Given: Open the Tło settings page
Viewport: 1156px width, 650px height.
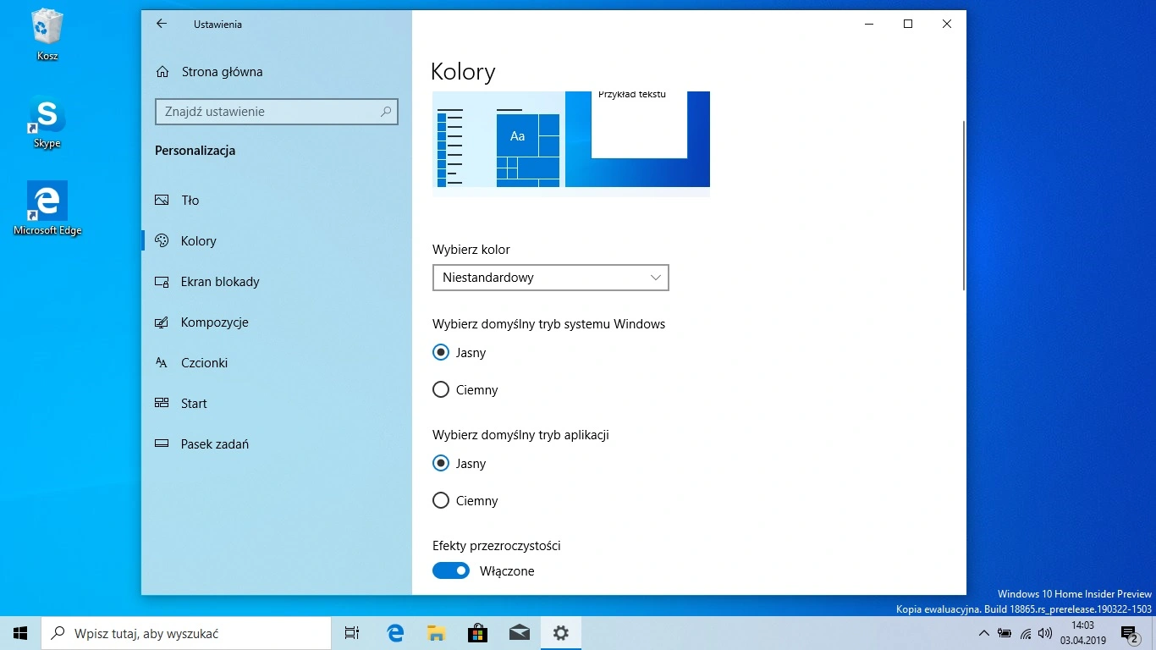Looking at the screenshot, I should click(190, 201).
